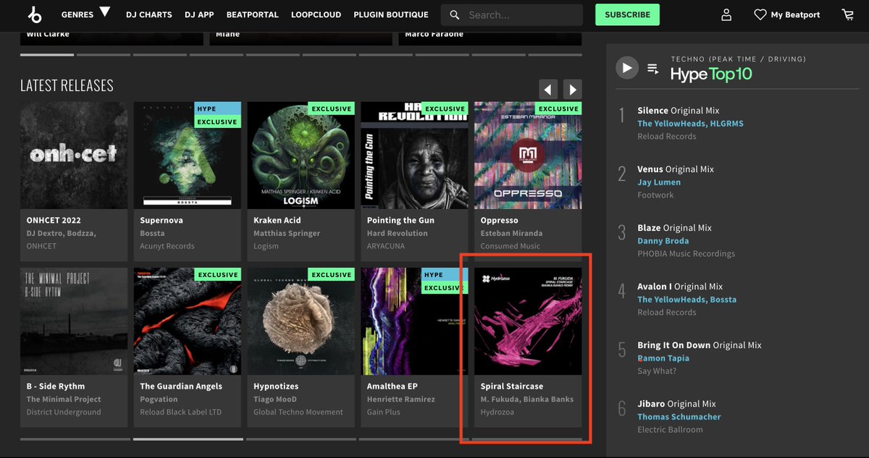The image size is (869, 458).
Task: Open artist Pogvation link
Action: point(159,399)
